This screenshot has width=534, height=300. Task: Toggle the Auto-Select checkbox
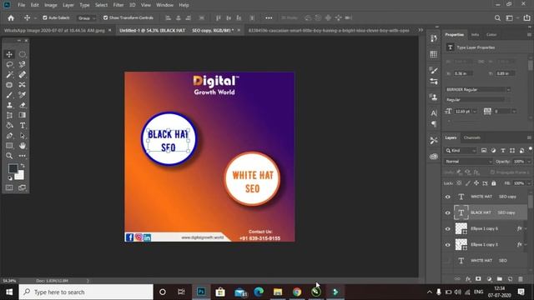[45, 17]
